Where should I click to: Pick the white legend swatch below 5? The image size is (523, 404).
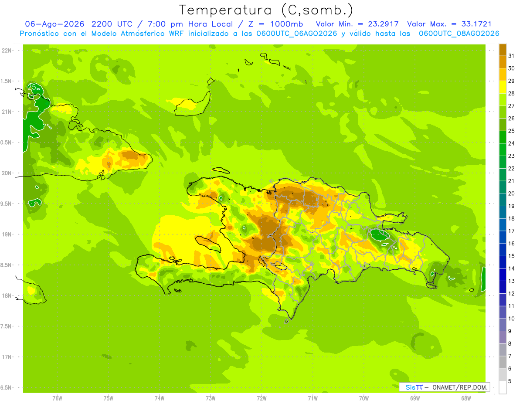click(503, 387)
